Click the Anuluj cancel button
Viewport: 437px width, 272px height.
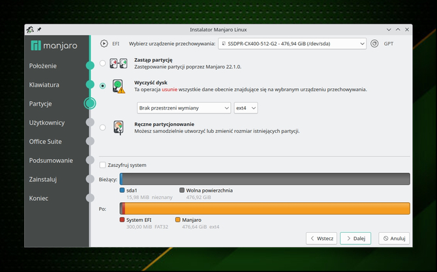click(x=394, y=238)
